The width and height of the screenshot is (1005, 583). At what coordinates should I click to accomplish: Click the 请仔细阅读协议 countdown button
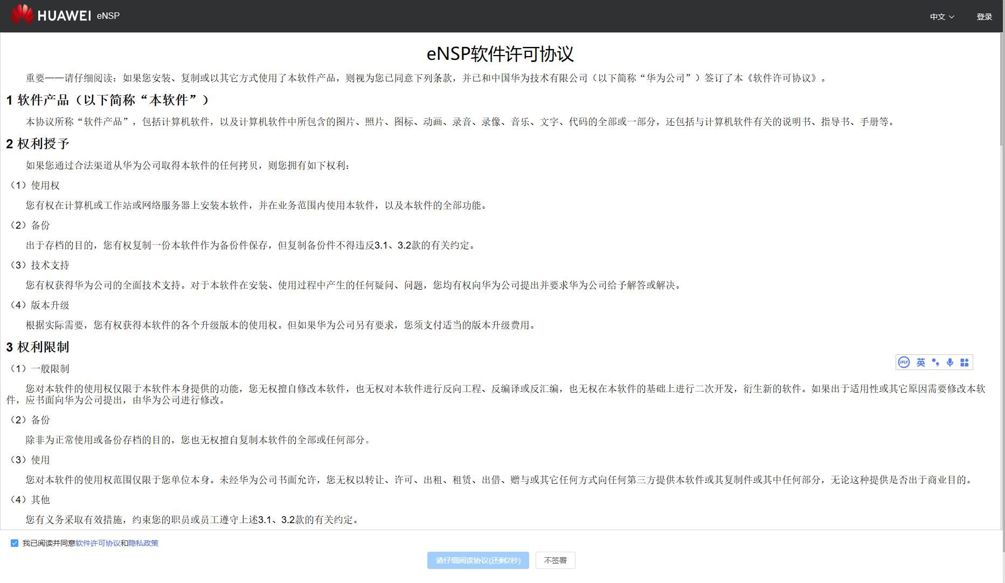pos(478,560)
